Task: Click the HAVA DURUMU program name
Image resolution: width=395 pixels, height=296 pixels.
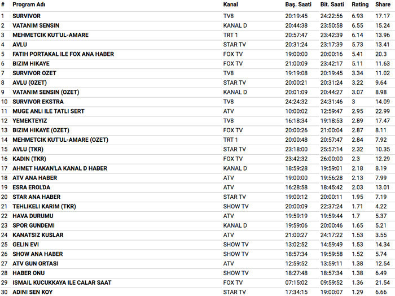Action: tap(33, 216)
